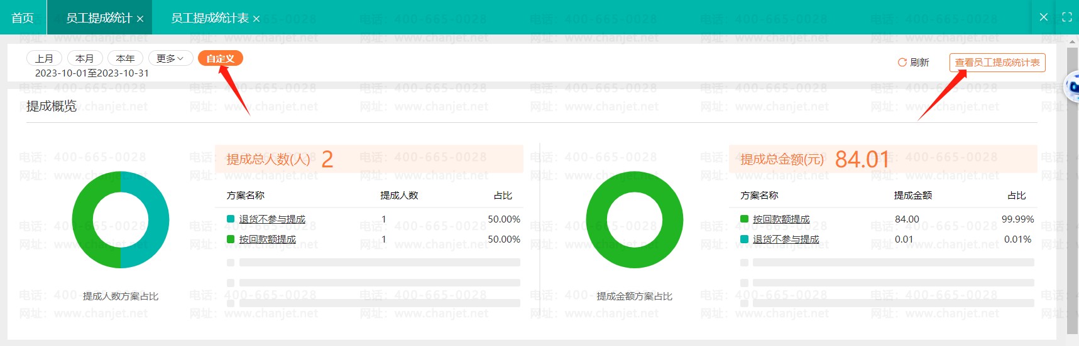The width and height of the screenshot is (1079, 346).
Task: Select the 本年 date filter
Action: (x=125, y=58)
